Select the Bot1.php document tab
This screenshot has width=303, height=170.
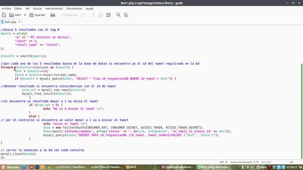click(10, 22)
